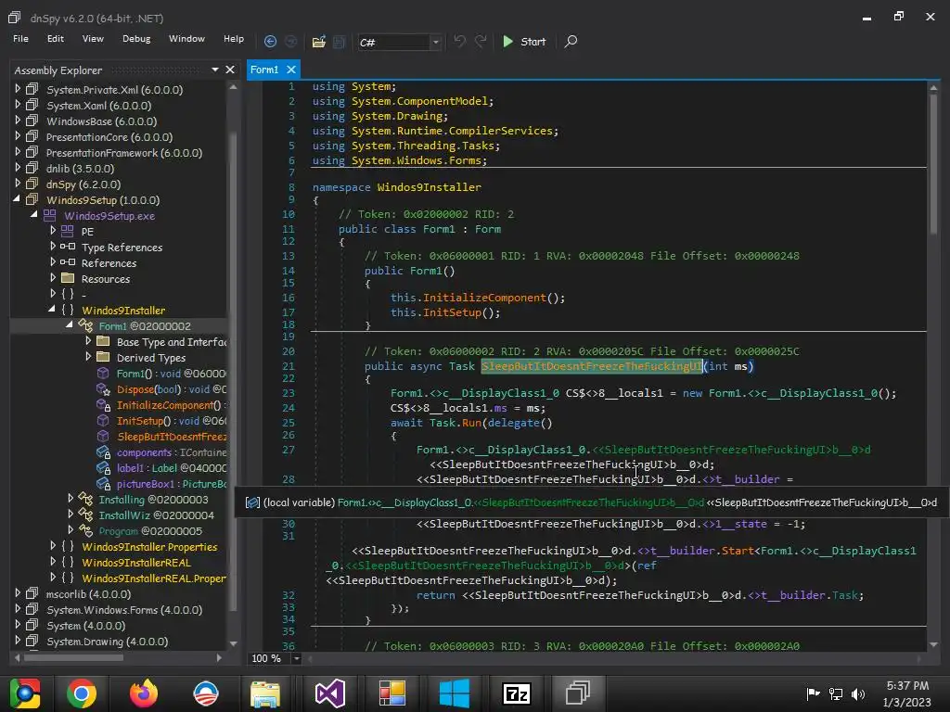
Task: Select the Form1 document tab
Action: click(264, 70)
